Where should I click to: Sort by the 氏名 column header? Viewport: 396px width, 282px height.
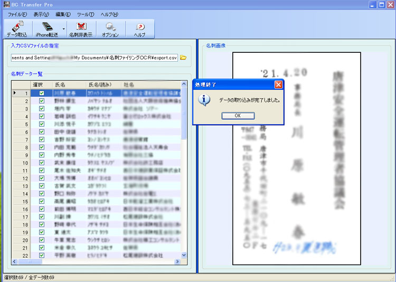coord(70,85)
